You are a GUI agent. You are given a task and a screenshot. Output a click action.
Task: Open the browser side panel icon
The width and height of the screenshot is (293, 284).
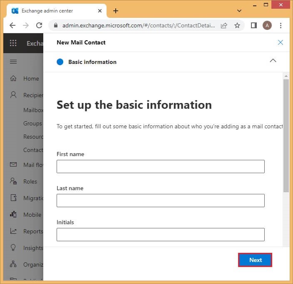253,25
